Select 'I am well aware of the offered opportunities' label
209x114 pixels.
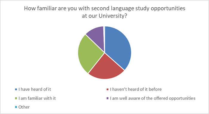point(153,98)
